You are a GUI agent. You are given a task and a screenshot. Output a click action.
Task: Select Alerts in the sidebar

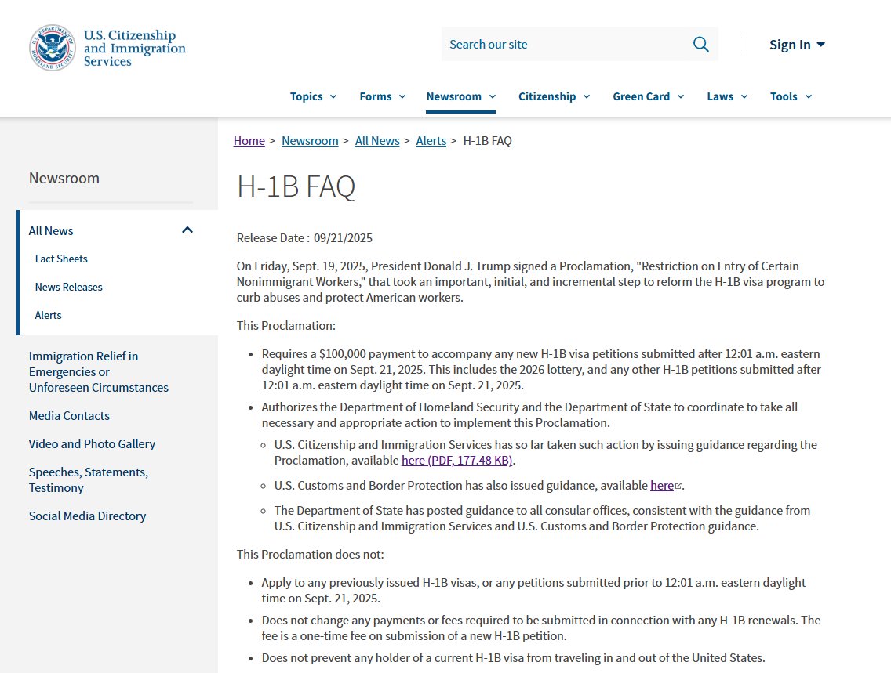(x=49, y=316)
